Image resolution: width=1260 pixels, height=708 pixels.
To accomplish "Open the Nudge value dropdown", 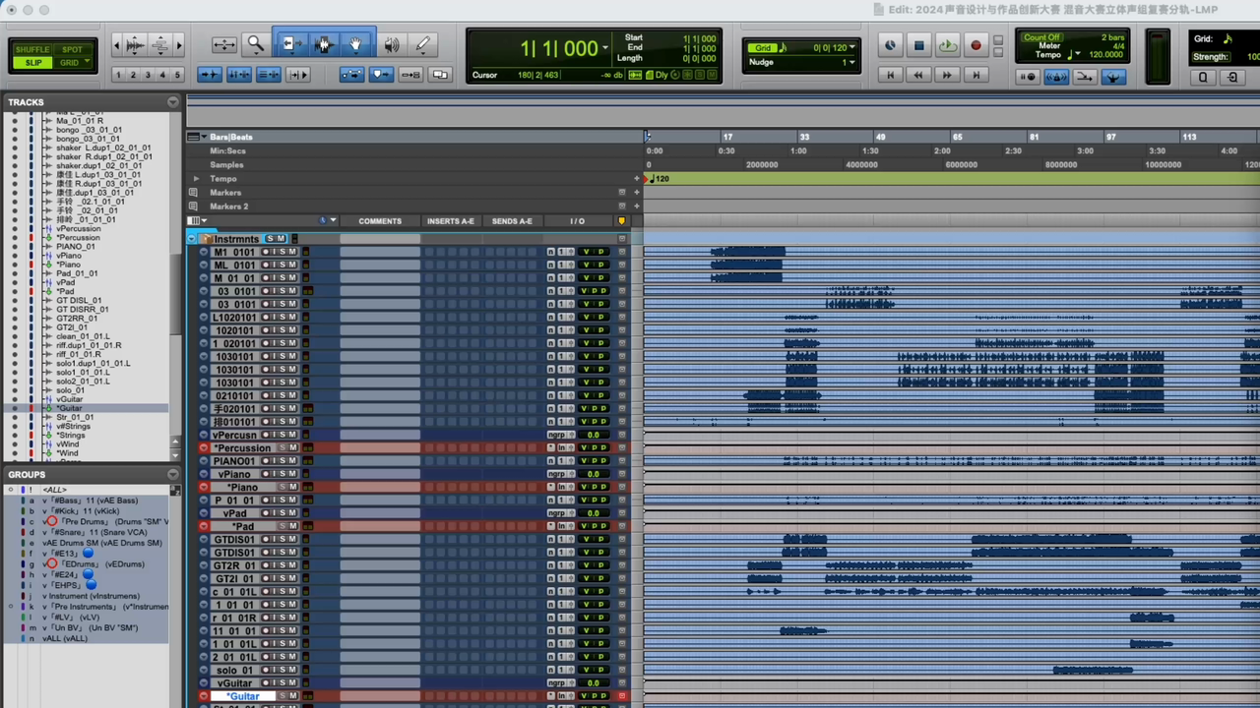I will 851,62.
